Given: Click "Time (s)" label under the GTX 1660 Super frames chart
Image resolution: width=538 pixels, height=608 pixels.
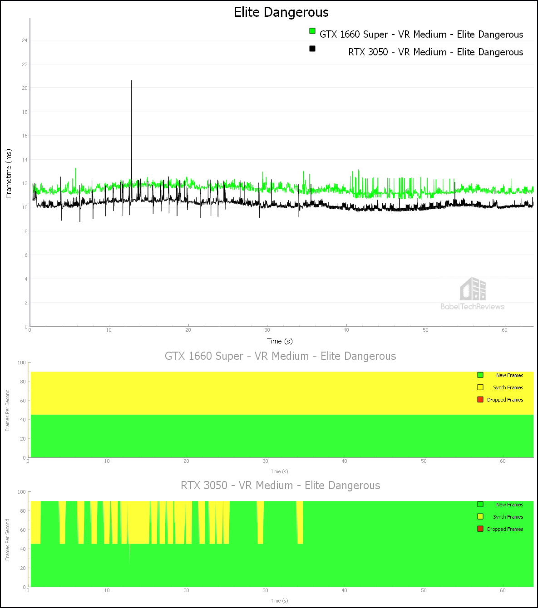Looking at the screenshot, I should [279, 471].
